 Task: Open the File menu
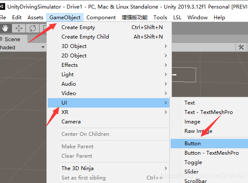(x=3, y=17)
